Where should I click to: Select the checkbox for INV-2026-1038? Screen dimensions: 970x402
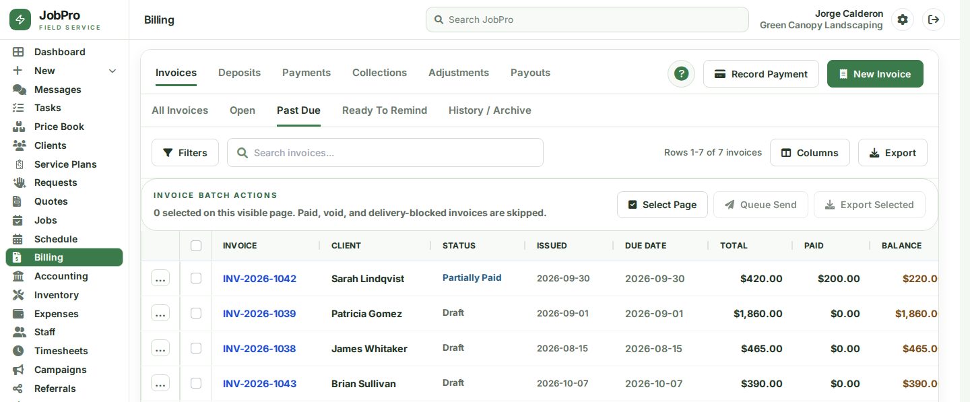(196, 348)
